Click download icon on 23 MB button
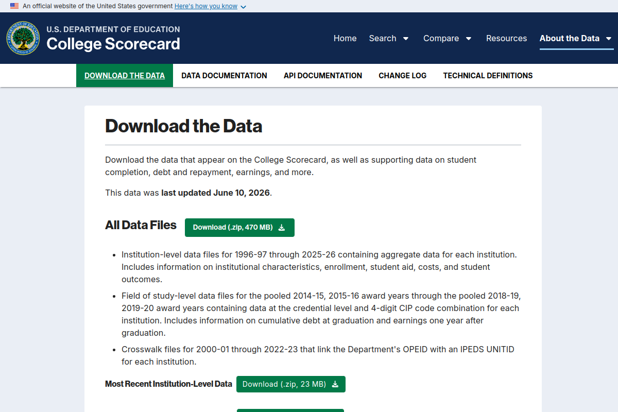618x412 pixels. 335,384
